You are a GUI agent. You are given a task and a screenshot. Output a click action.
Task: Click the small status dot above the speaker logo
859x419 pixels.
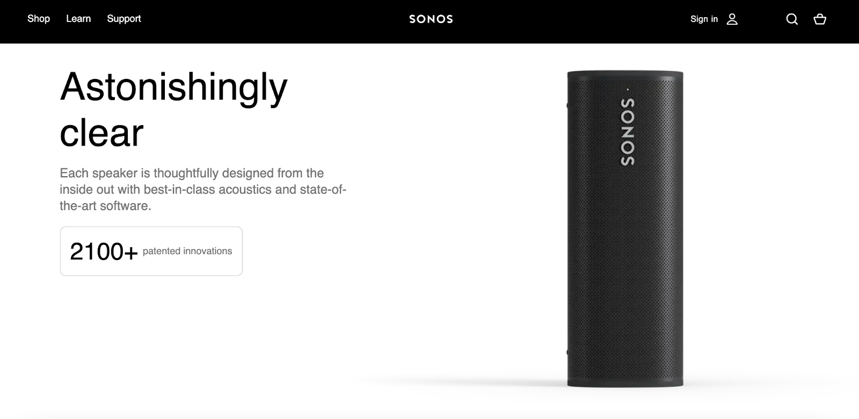pos(628,89)
